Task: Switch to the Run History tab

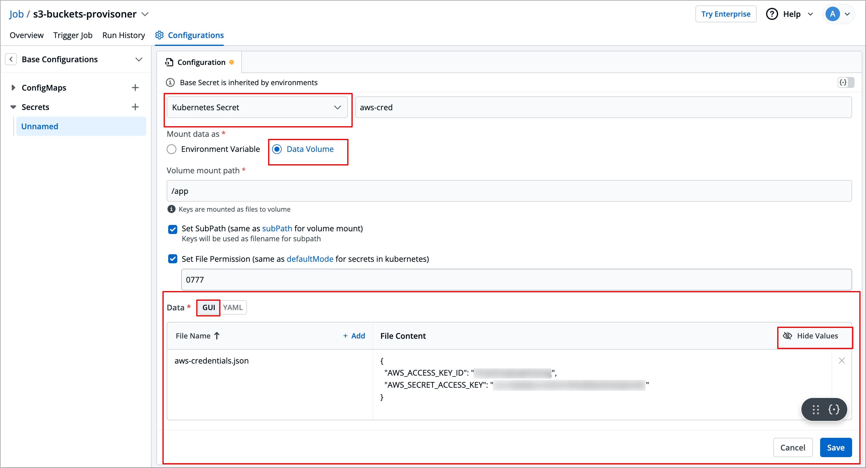Action: (123, 35)
